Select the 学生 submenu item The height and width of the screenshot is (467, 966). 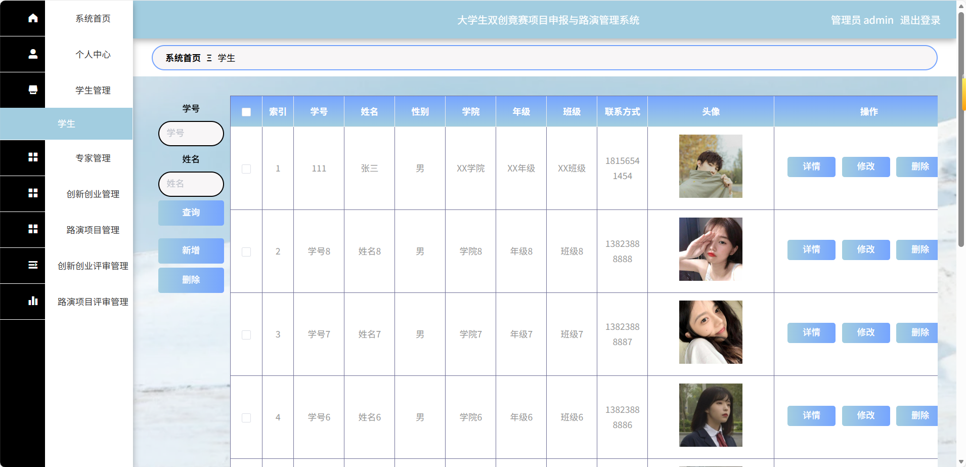66,123
